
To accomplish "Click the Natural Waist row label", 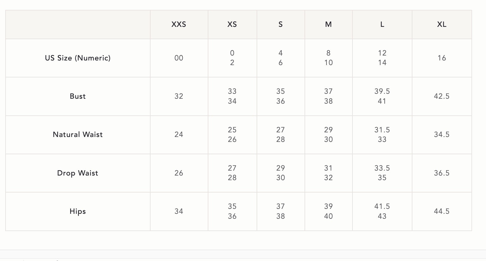I will coord(78,135).
